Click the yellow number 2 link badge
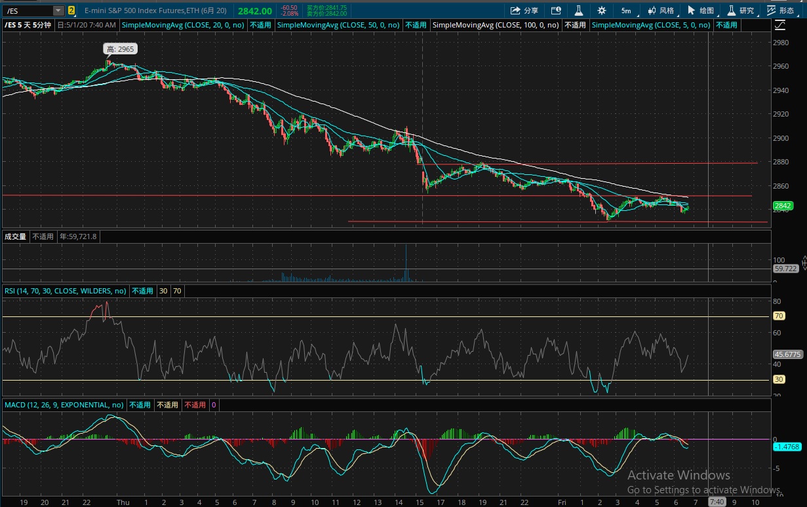The width and height of the screenshot is (807, 507). point(71,10)
